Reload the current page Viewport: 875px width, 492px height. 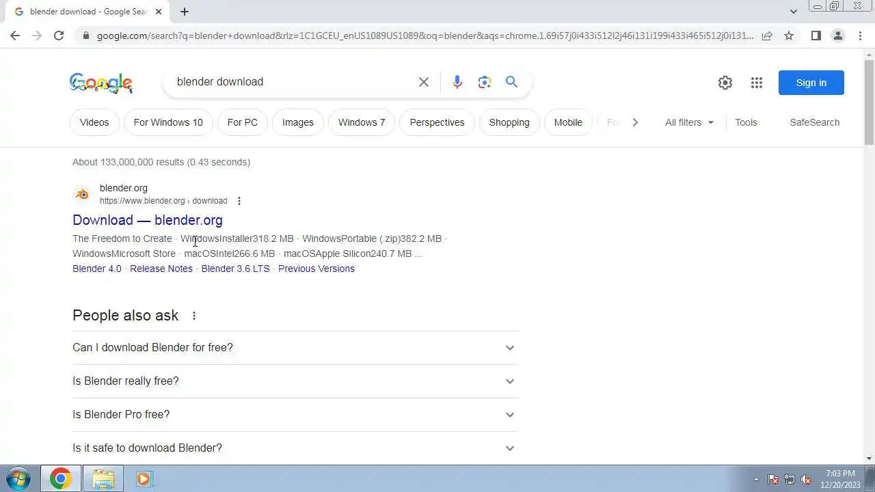coord(59,36)
